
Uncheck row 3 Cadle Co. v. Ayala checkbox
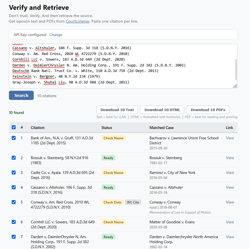click(14, 173)
